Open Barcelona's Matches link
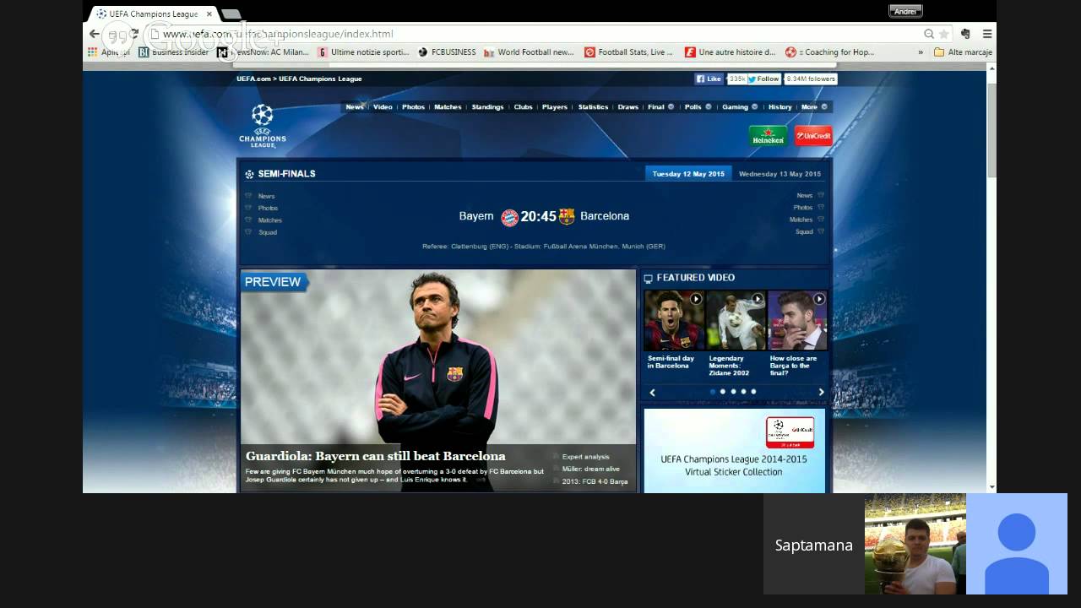 tap(801, 220)
